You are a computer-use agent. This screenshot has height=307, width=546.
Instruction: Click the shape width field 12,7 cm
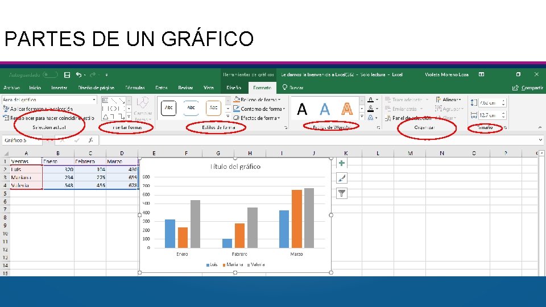pyautogui.click(x=490, y=115)
